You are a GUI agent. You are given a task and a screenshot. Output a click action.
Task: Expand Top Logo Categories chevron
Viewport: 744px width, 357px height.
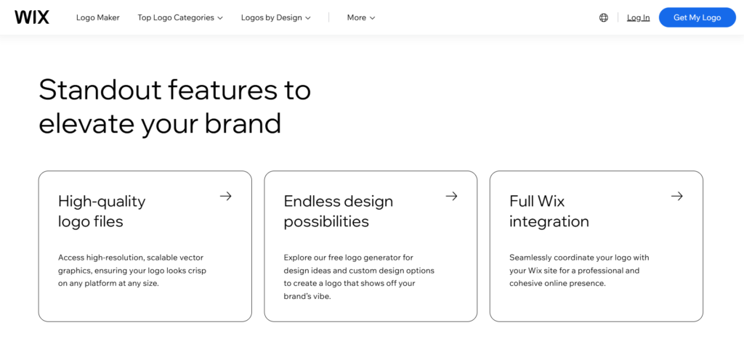pyautogui.click(x=220, y=18)
